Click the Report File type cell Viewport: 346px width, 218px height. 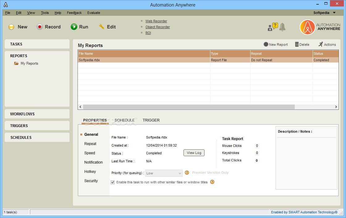(230, 60)
